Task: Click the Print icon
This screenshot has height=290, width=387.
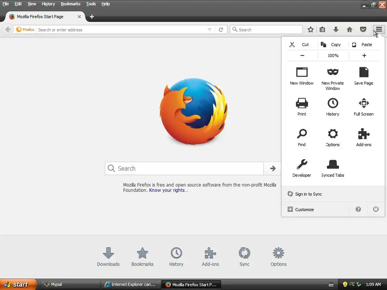Action: [x=302, y=103]
